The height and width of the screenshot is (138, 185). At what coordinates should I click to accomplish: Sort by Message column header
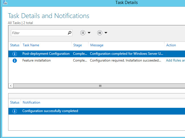click(97, 45)
